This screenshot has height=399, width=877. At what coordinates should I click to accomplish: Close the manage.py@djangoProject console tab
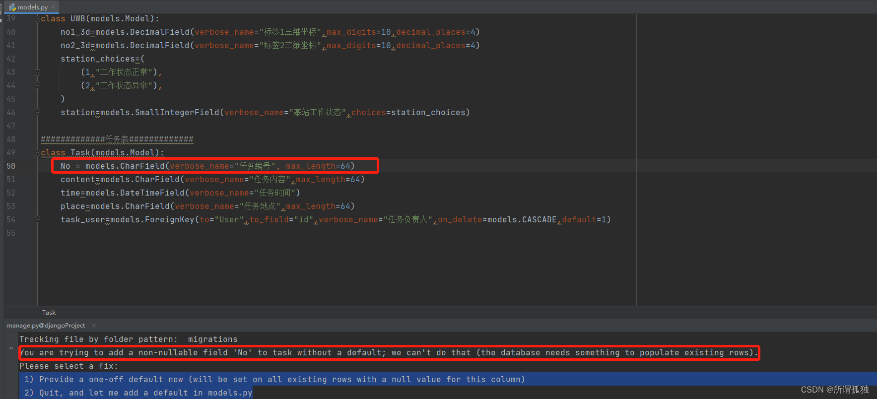coord(94,326)
